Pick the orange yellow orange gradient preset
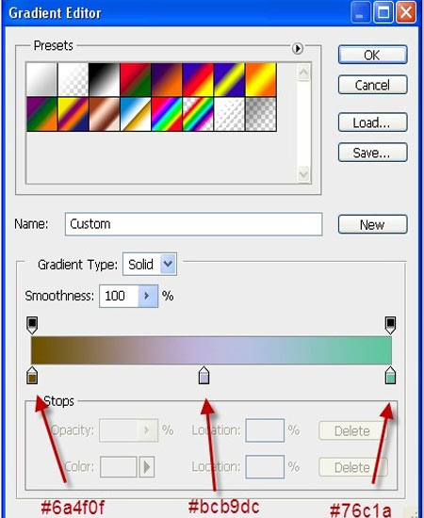Viewport: 424px width, 518px height. click(x=260, y=80)
